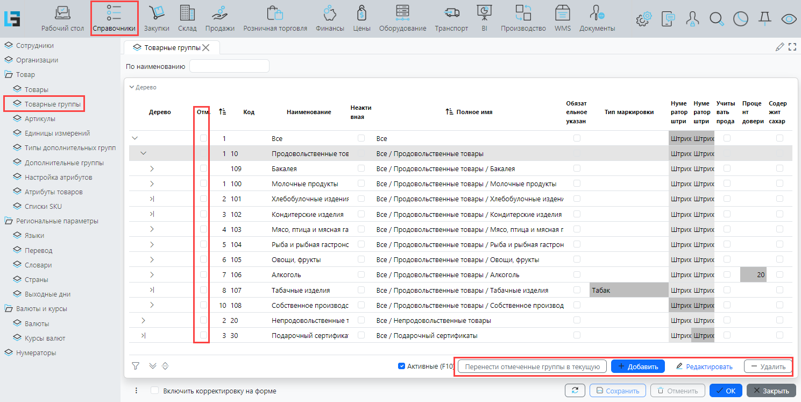Click the По наименованию search field
Image resolution: width=801 pixels, height=402 pixels.
tap(229, 66)
